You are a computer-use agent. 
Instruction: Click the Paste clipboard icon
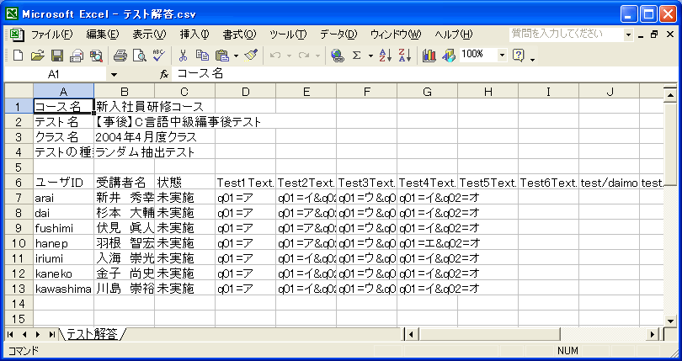click(221, 56)
